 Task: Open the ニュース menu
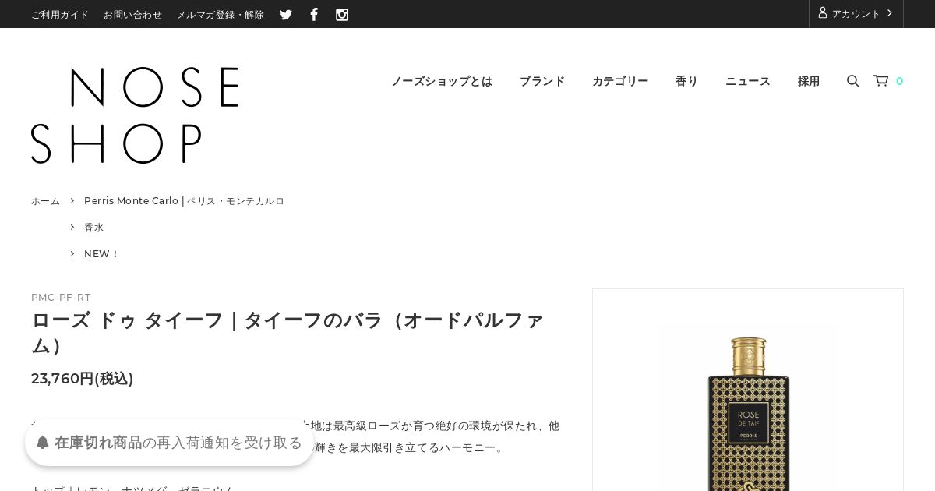coord(748,81)
